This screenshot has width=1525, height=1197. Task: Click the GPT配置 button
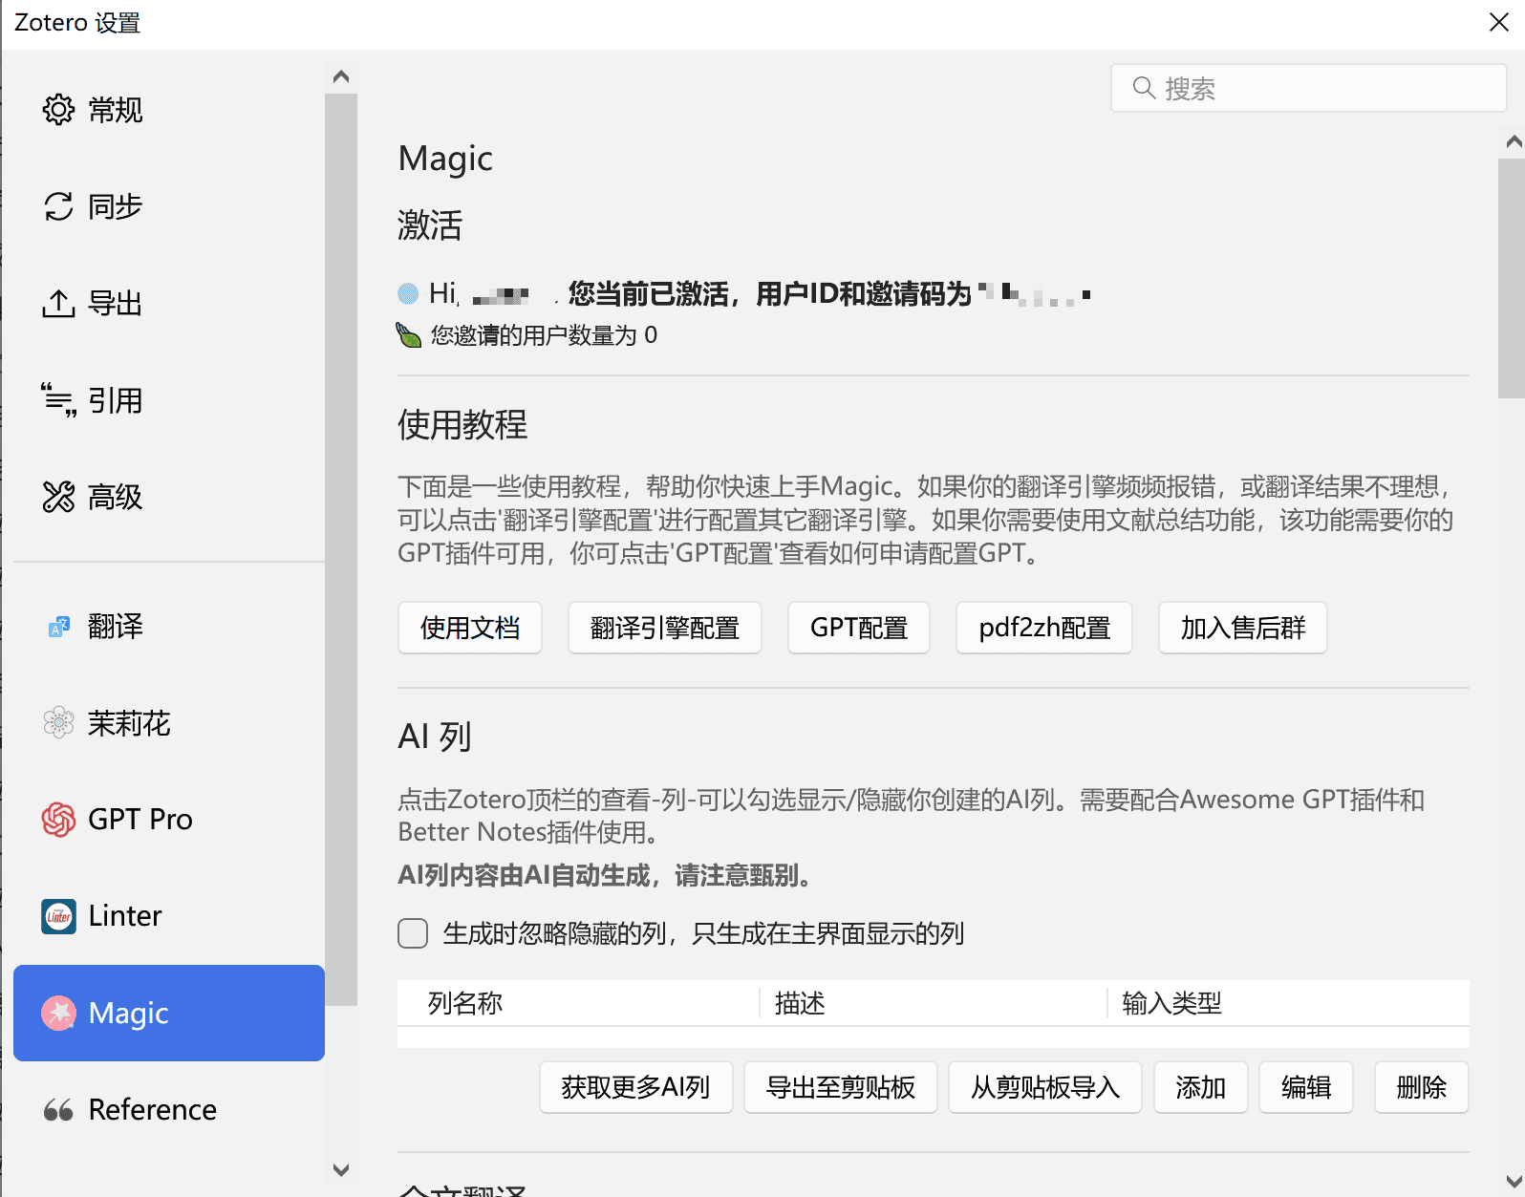(x=859, y=628)
